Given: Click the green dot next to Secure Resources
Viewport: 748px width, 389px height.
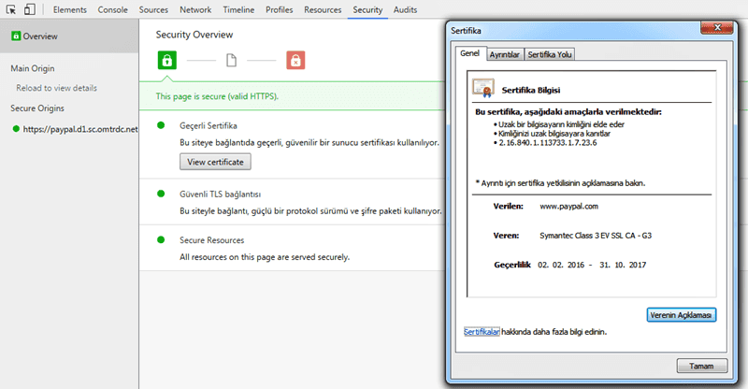Looking at the screenshot, I should point(161,239).
